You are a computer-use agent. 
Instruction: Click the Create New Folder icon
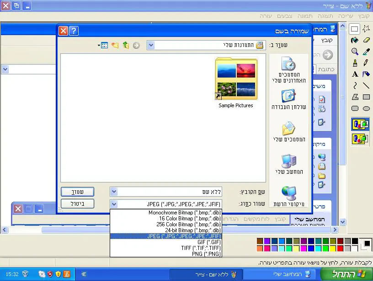point(115,45)
